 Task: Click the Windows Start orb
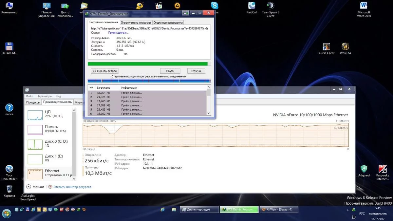[7, 213]
